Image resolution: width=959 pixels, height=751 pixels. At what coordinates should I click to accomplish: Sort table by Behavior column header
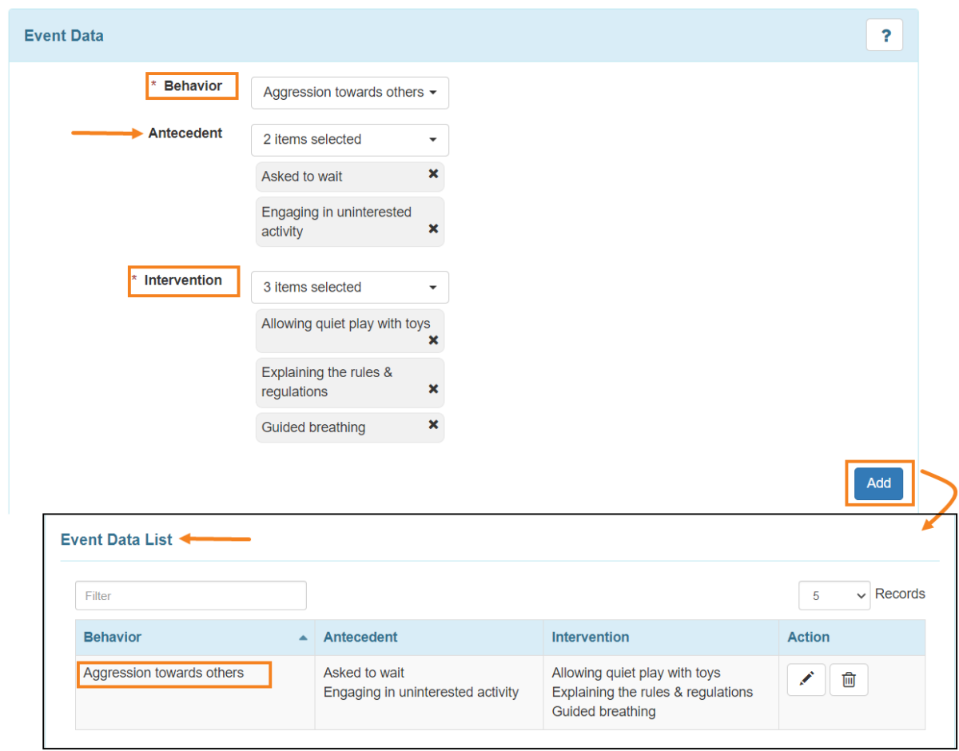[113, 638]
